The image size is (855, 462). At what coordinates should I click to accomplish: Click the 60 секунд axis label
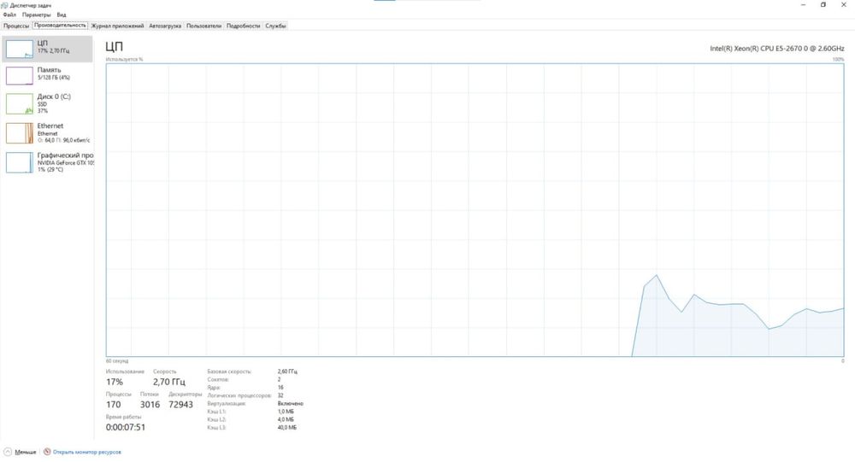(x=116, y=361)
